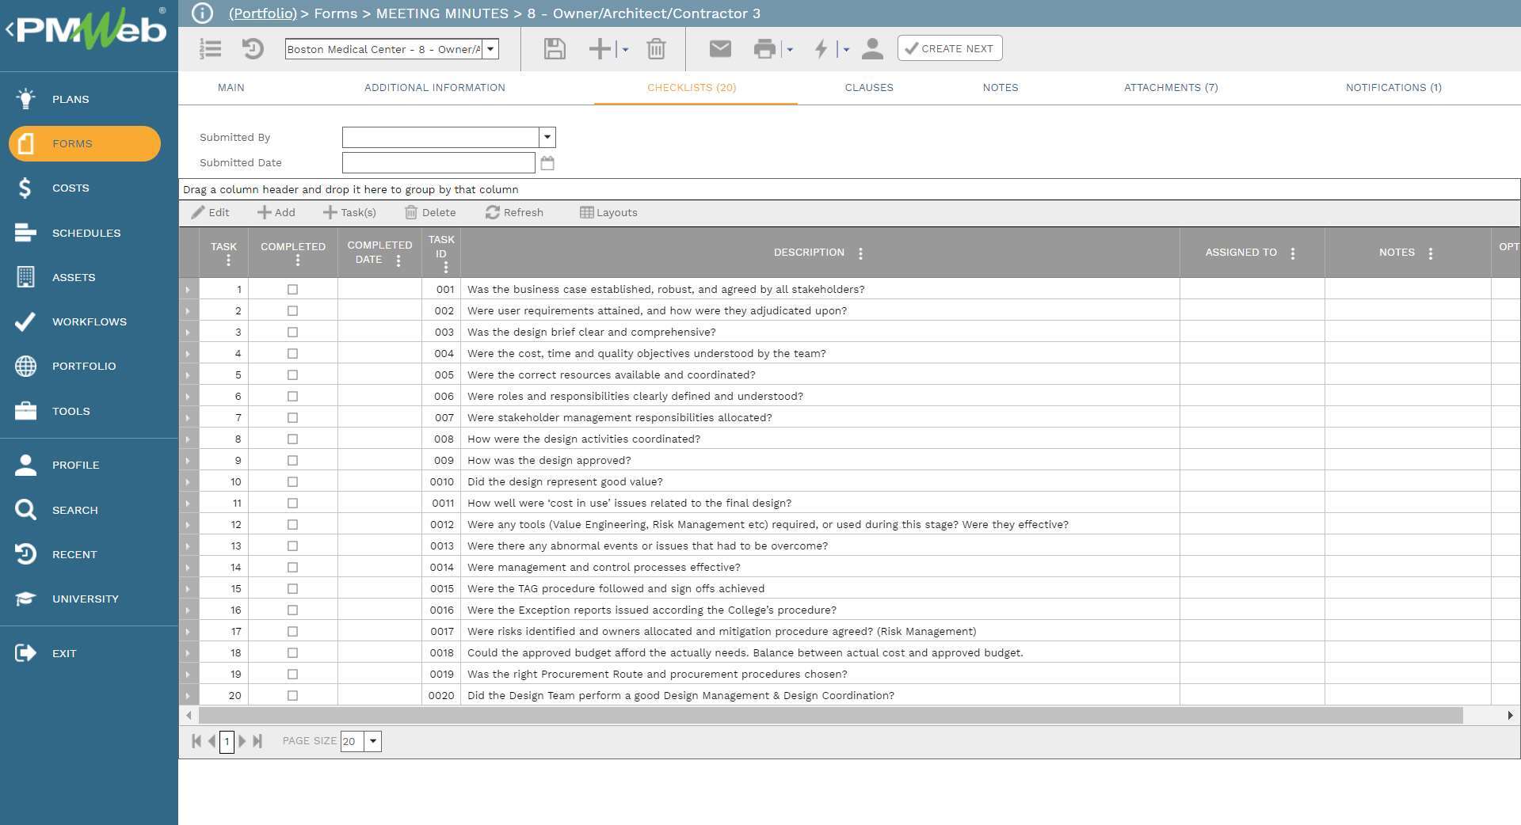Switch to the Main tab

coord(231,88)
